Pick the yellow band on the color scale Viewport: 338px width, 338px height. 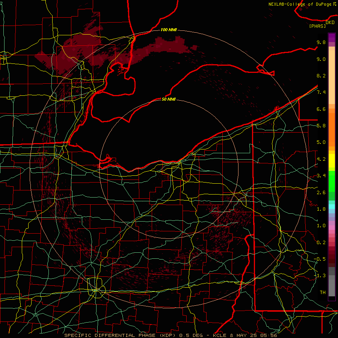332,161
